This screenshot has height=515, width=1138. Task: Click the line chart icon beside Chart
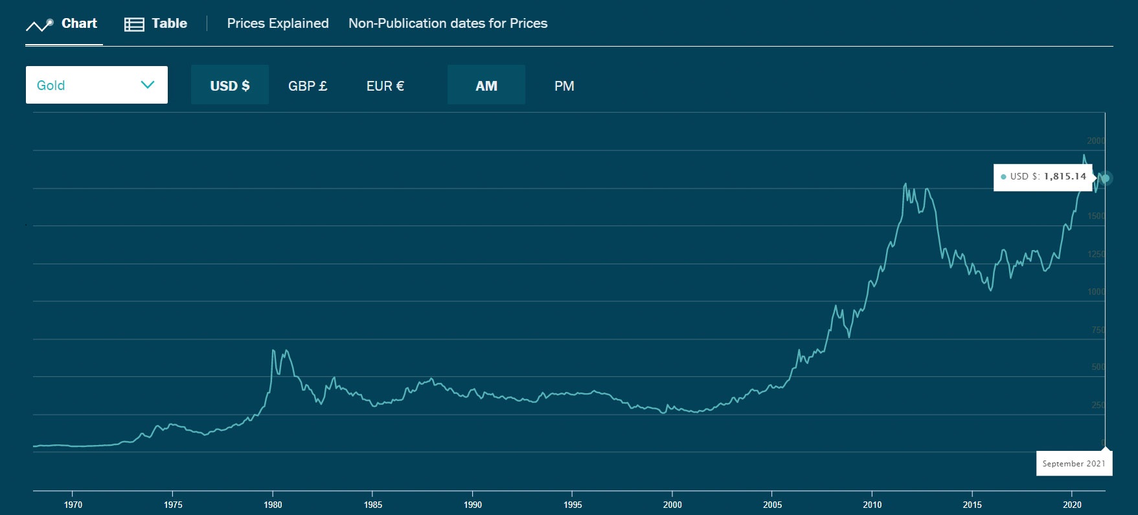coord(40,25)
